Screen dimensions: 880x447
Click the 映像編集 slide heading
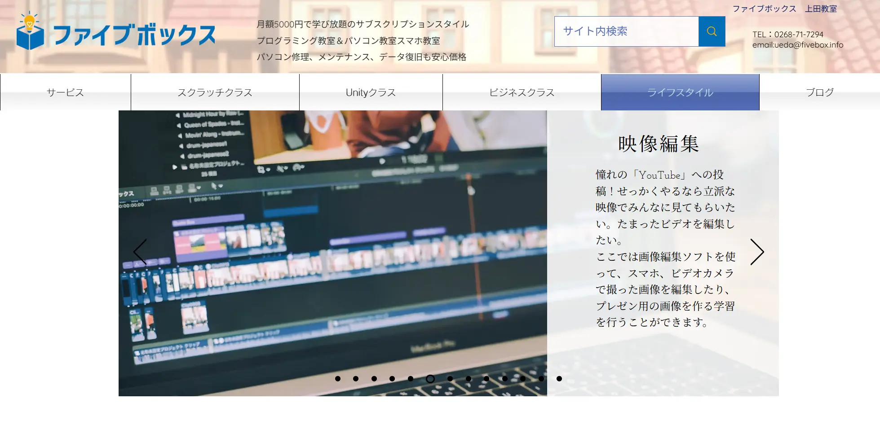pos(659,144)
